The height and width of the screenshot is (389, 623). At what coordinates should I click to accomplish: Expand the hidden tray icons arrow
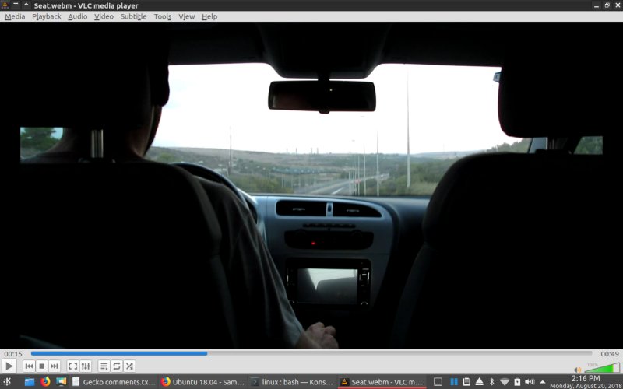point(542,382)
